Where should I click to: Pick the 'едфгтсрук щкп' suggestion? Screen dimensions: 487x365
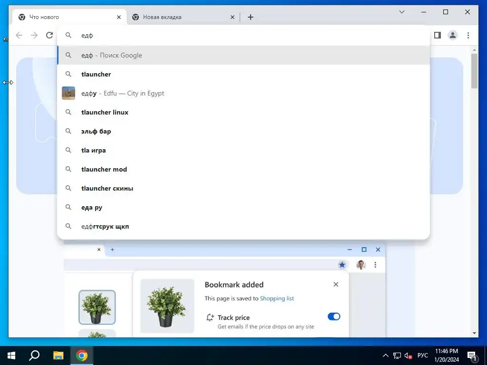[x=243, y=226]
